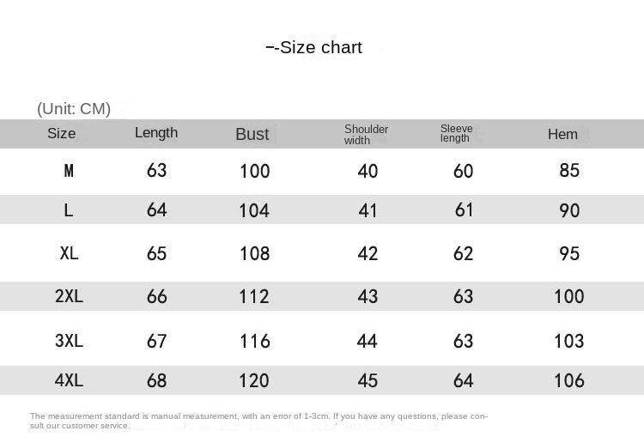Image resolution: width=644 pixels, height=443 pixels.
Task: Click the Shoulder width header
Action: point(366,134)
